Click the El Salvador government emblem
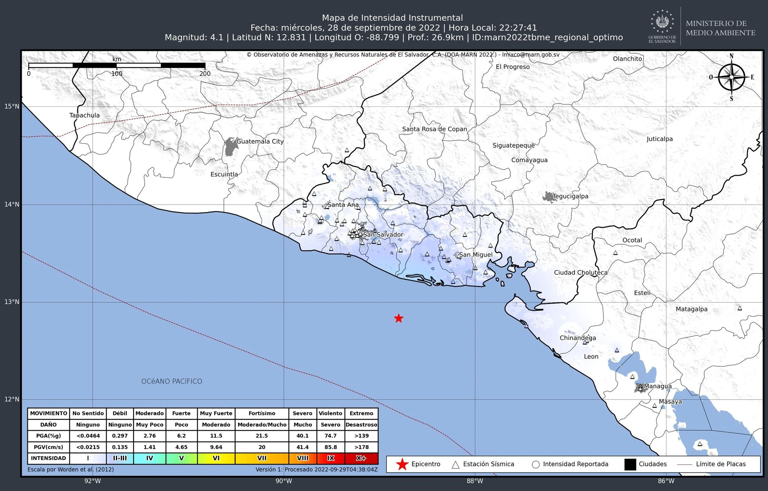Screen dimensions: 768x491 [x=662, y=22]
